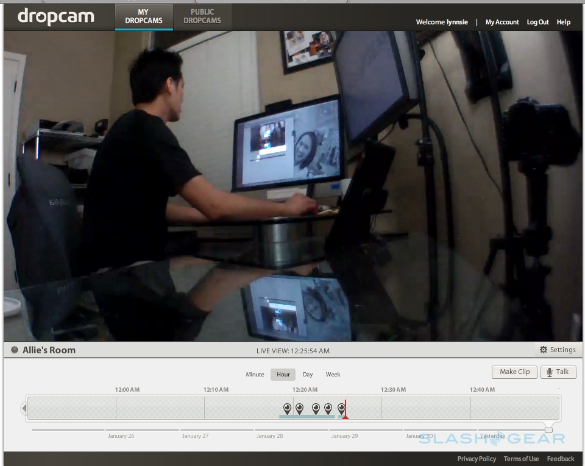Open the My Account link
Screen dimensions: 585x466
(502, 22)
